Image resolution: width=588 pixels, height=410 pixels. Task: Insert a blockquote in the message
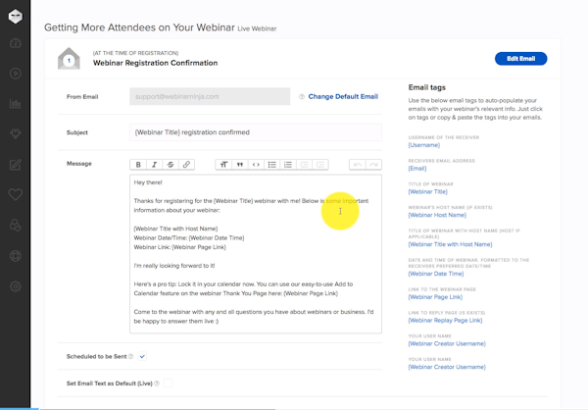[240, 165]
